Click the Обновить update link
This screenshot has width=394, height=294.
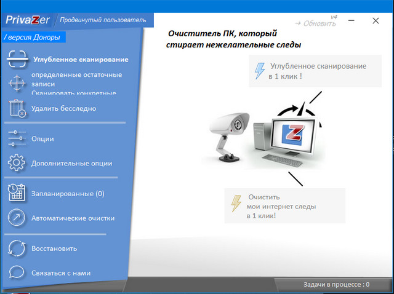tap(315, 23)
